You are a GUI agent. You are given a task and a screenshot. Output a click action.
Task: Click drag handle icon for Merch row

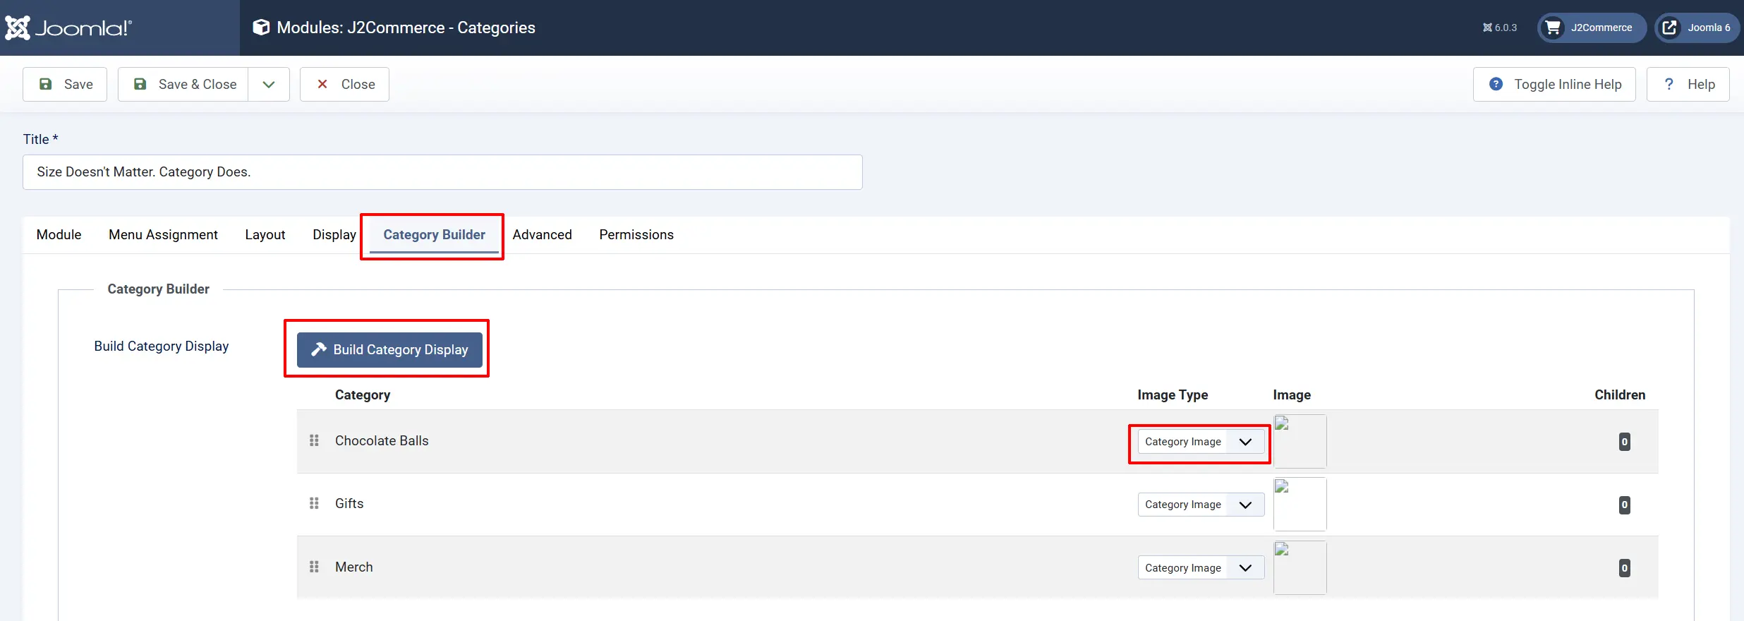click(315, 567)
